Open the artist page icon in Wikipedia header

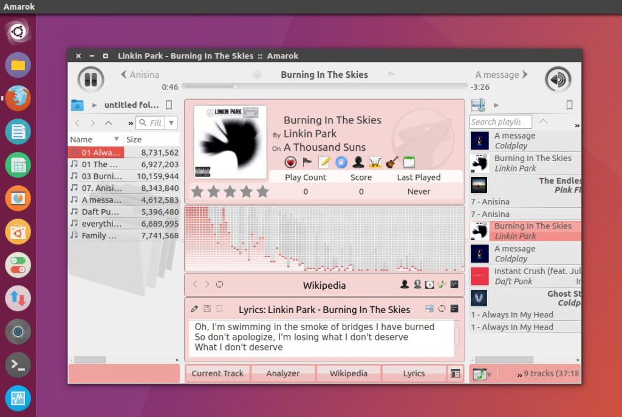[x=404, y=284]
